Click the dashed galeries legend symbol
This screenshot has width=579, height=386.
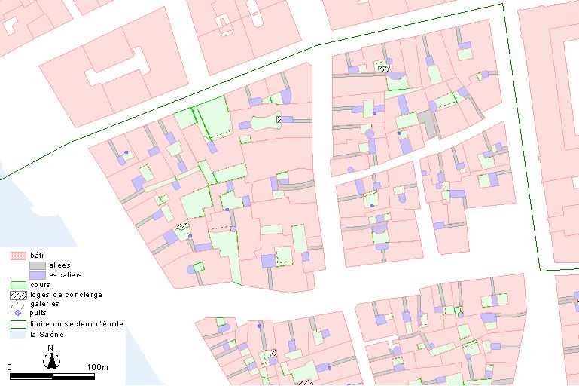17,305
